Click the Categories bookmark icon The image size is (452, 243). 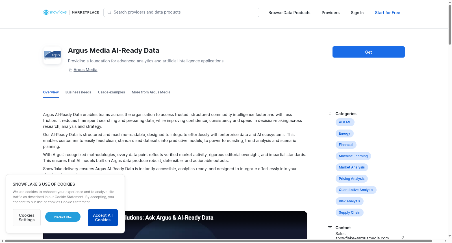tap(330, 114)
